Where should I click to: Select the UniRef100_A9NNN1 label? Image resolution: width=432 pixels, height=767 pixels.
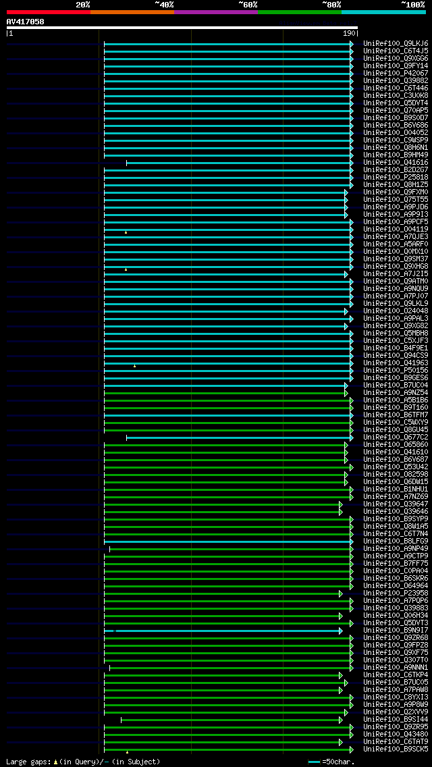tap(396, 668)
